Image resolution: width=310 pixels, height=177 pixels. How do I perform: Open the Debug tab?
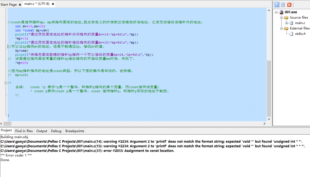56,131
